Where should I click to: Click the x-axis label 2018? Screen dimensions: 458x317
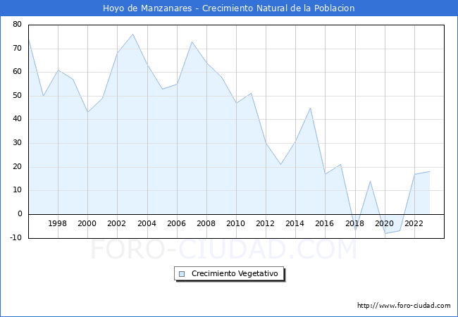coord(355,223)
